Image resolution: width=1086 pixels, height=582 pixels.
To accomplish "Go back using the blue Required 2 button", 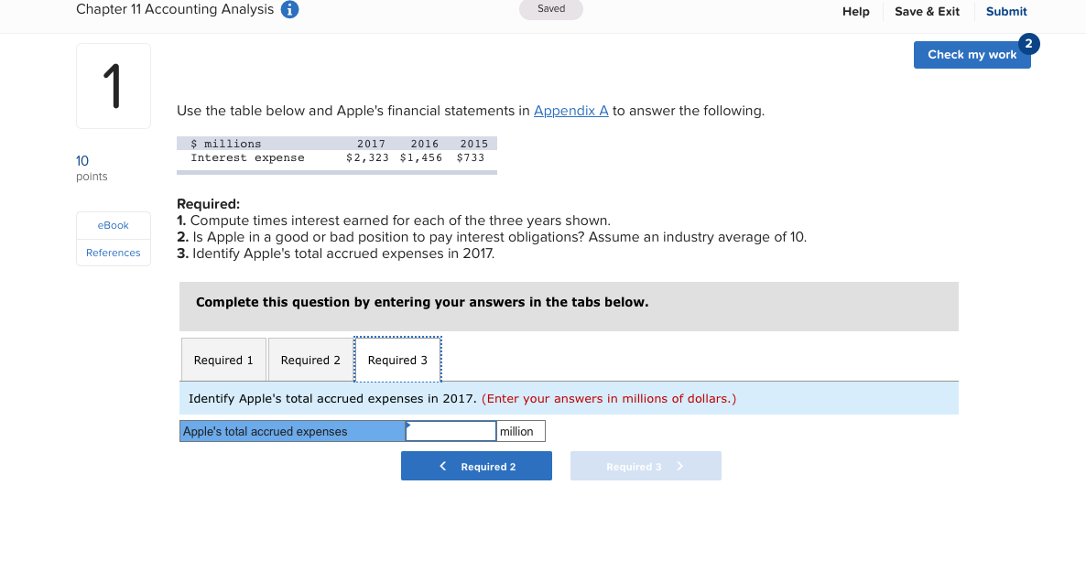I will 476,467.
